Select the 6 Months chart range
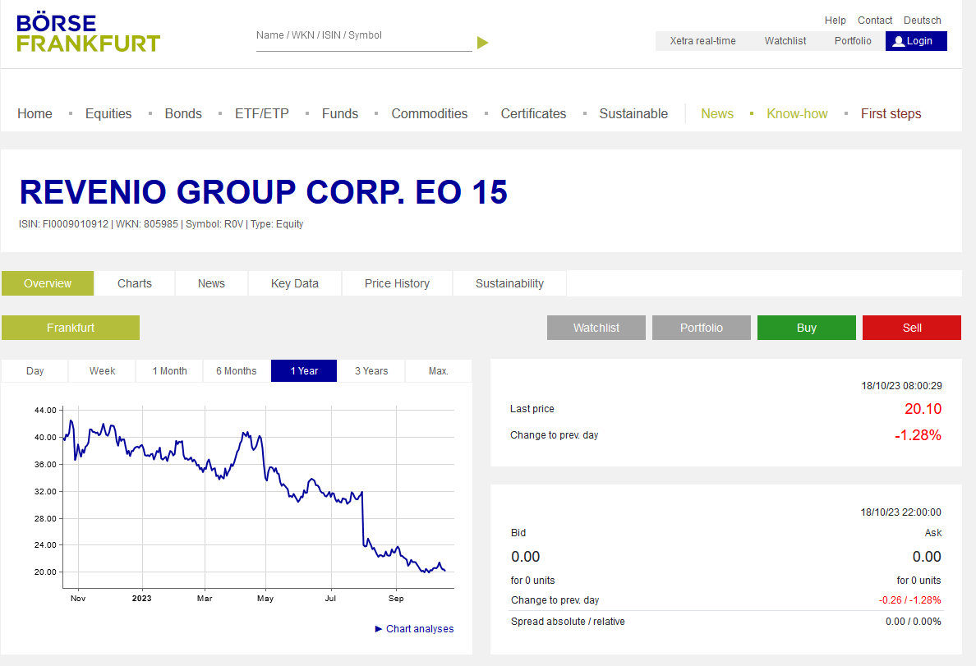 click(237, 371)
